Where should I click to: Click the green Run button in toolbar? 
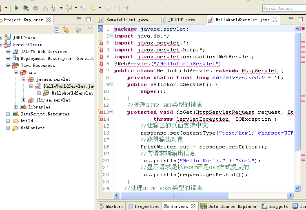tap(17, 8)
